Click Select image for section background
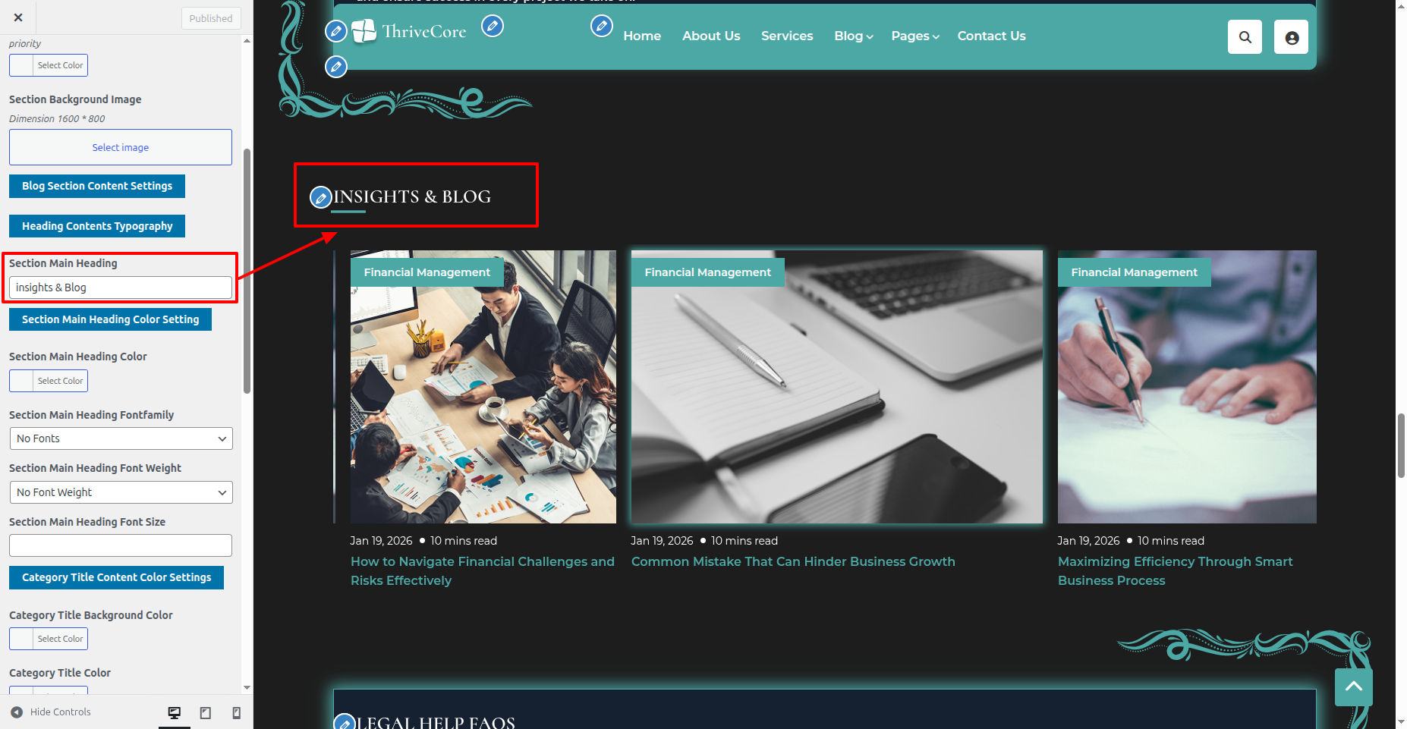The height and width of the screenshot is (729, 1407). point(121,147)
